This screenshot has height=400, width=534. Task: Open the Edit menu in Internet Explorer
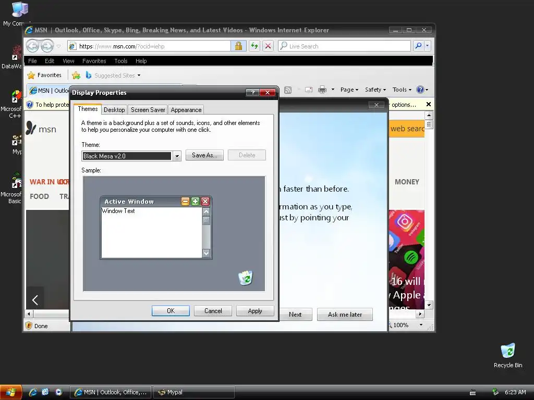(50, 61)
